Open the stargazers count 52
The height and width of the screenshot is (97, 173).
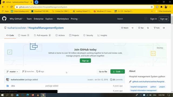click(x=148, y=28)
